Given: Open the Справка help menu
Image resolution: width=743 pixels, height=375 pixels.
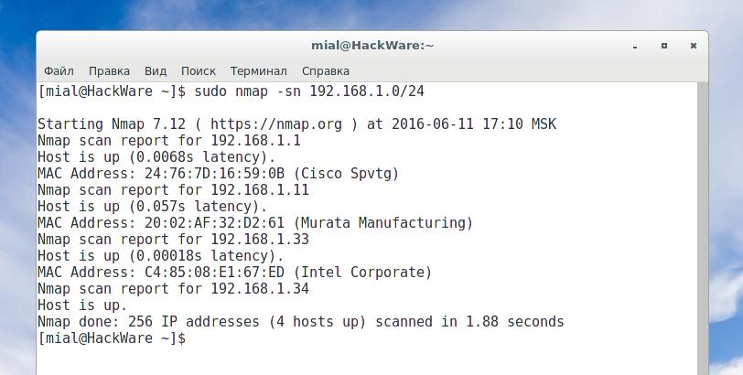Looking at the screenshot, I should coord(325,70).
